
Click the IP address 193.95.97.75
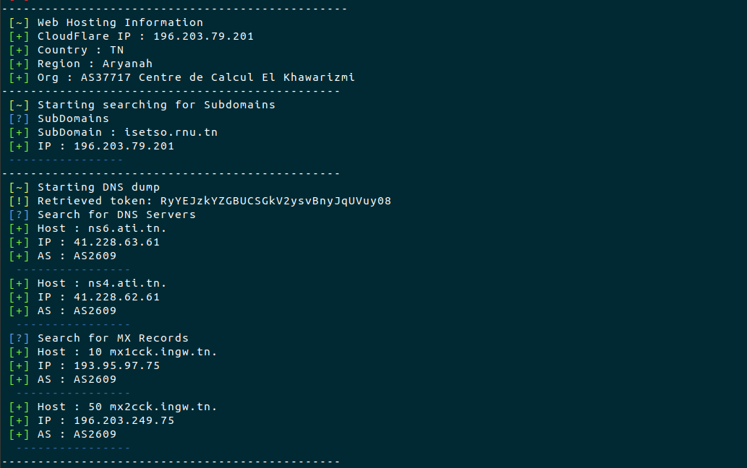tap(116, 365)
